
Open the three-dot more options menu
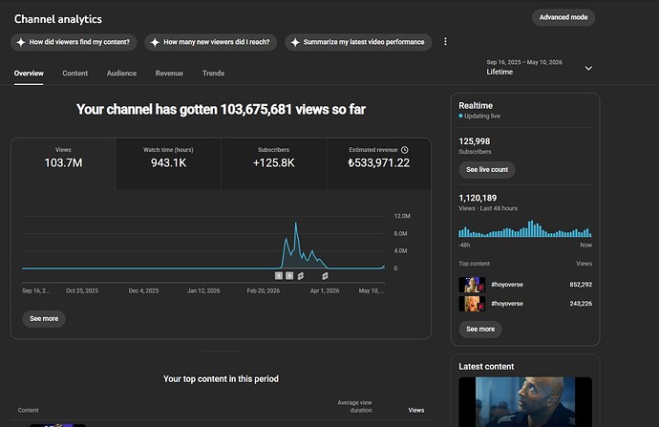pos(445,42)
